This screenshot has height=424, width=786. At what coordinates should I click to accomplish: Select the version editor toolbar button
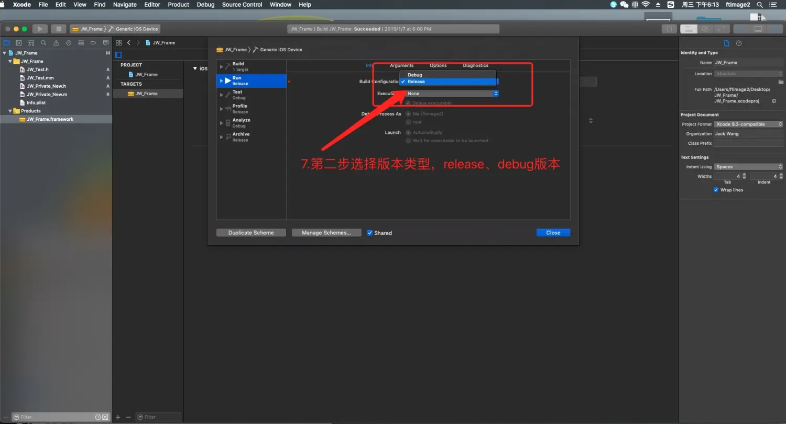pos(721,29)
